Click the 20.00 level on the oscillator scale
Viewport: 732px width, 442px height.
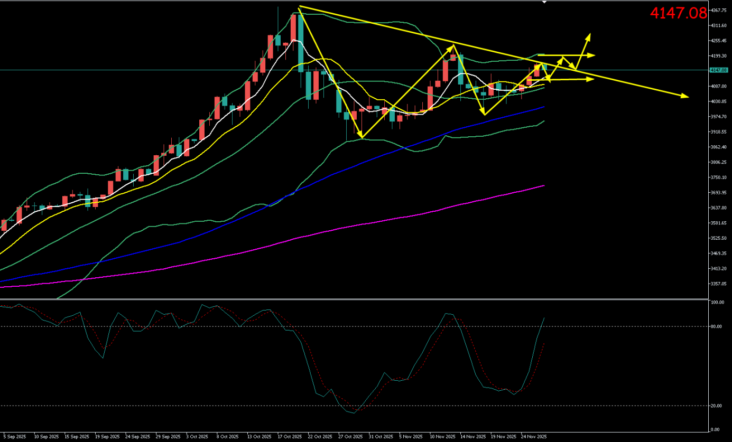[717, 406]
